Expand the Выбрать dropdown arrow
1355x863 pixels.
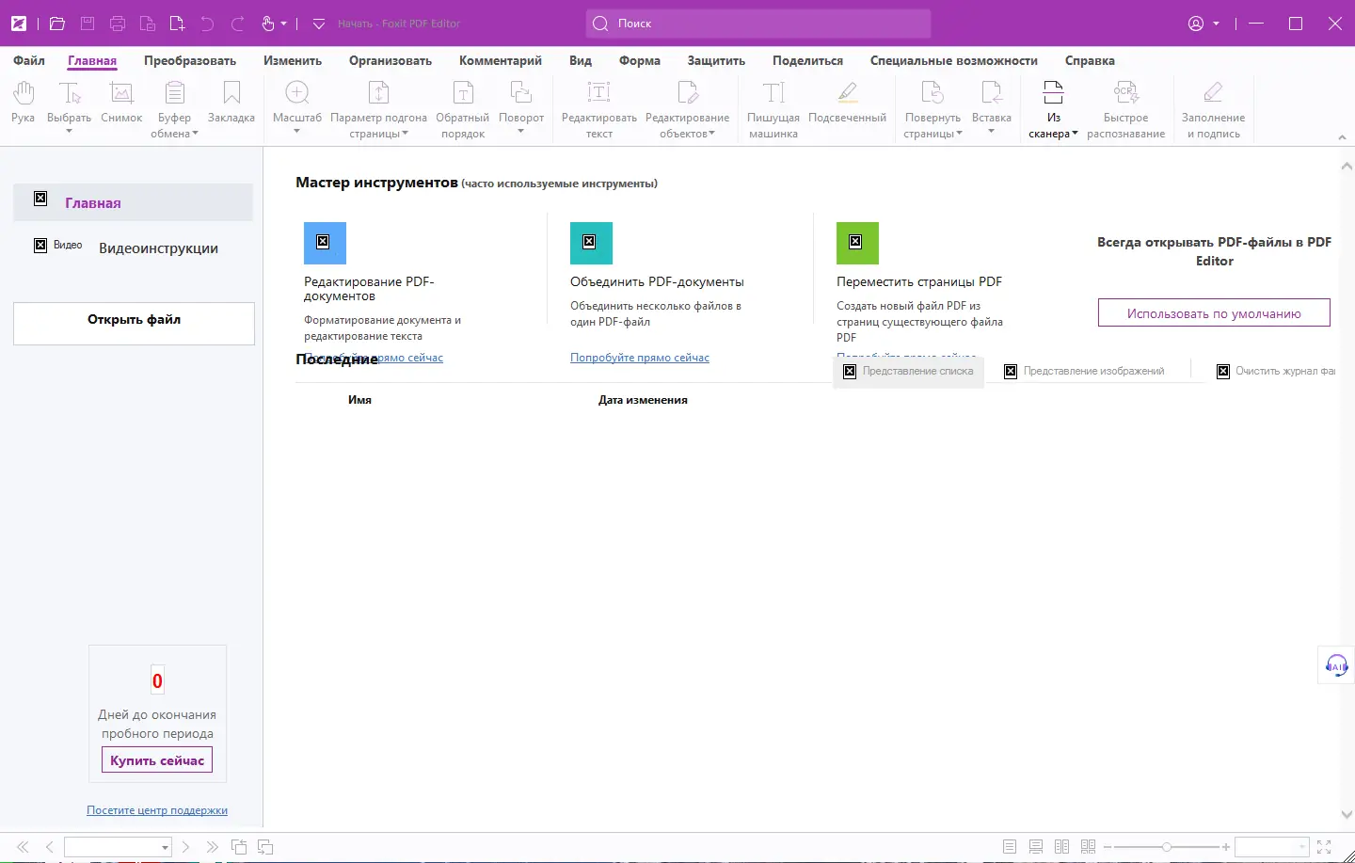(x=69, y=132)
